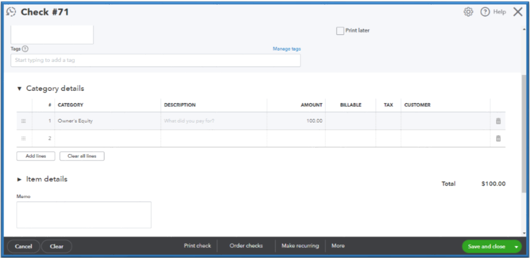The image size is (530, 258).
Task: Click the Cancel button
Action: click(x=23, y=247)
